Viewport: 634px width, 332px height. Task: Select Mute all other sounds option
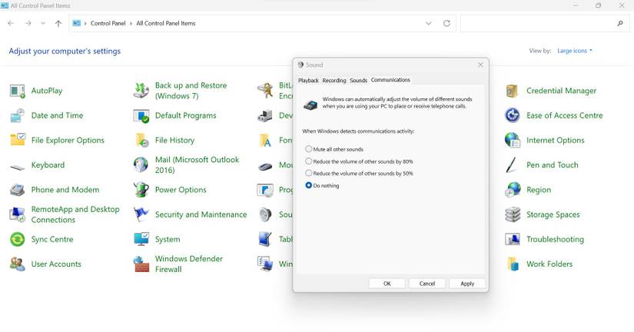click(308, 149)
